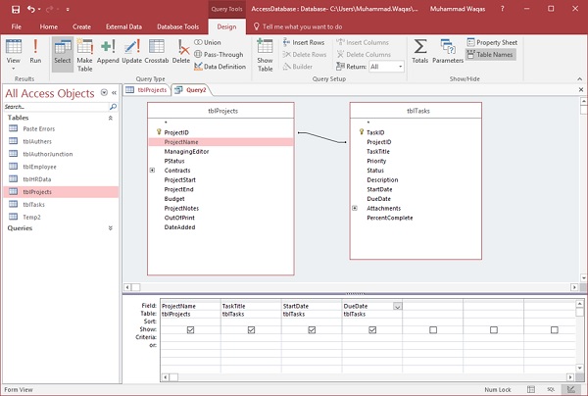The image size is (588, 396).
Task: Open the Show Table dialog
Action: [265, 51]
